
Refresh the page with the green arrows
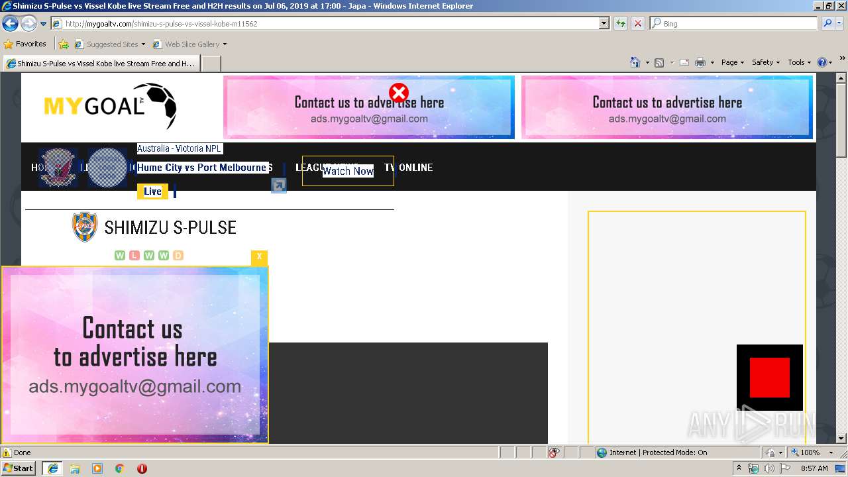[621, 24]
